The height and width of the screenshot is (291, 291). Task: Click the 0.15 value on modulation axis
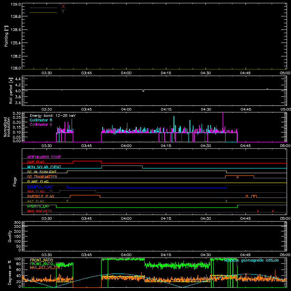coord(17,127)
